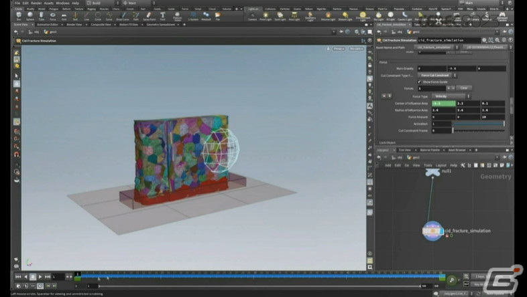Open parameter pane gear settings menu
The width and height of the screenshot is (527, 297).
coord(484,40)
